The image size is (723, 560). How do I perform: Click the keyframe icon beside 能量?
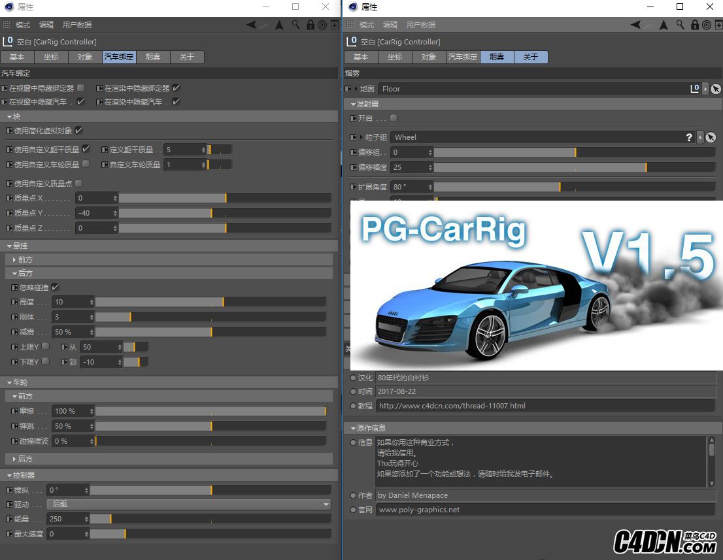click(x=9, y=519)
